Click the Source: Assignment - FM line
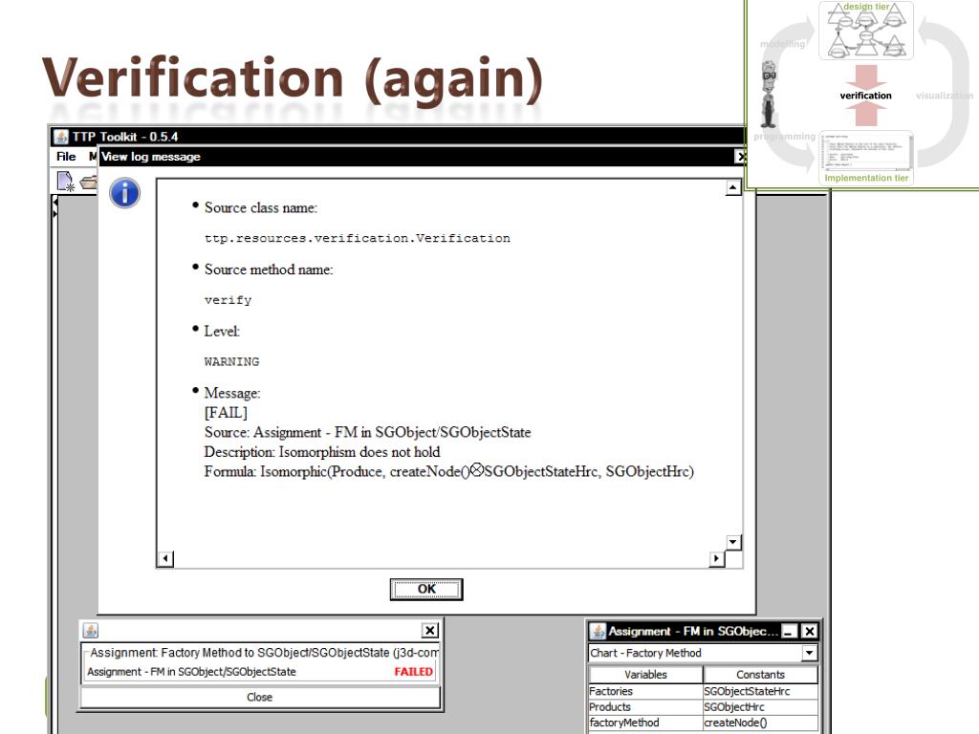Viewport: 979px width, 734px height. [368, 432]
